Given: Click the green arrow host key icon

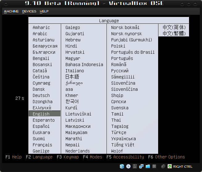Looking at the screenshot, I should (x=170, y=166).
